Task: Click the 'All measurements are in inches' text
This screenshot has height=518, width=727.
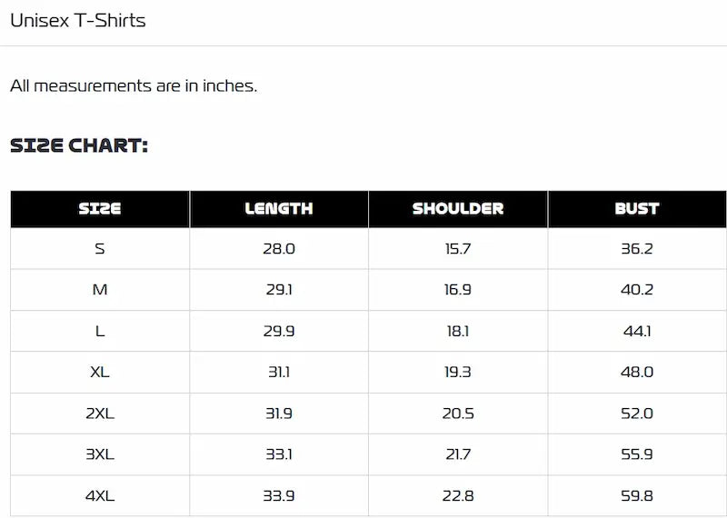Action: point(134,86)
